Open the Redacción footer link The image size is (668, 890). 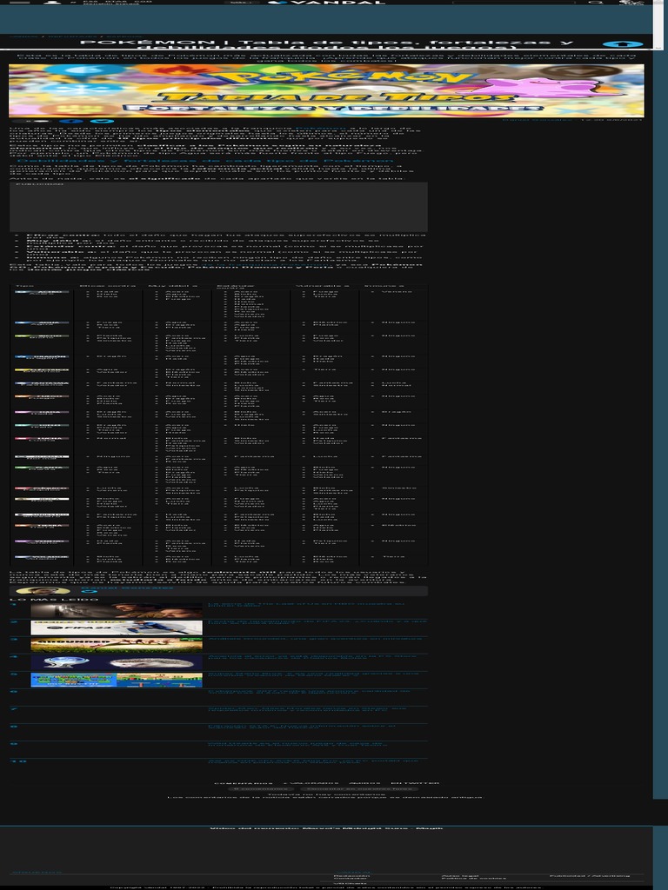(x=352, y=875)
